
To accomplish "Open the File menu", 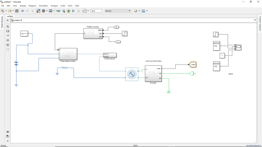I will pyautogui.click(x=3, y=6).
